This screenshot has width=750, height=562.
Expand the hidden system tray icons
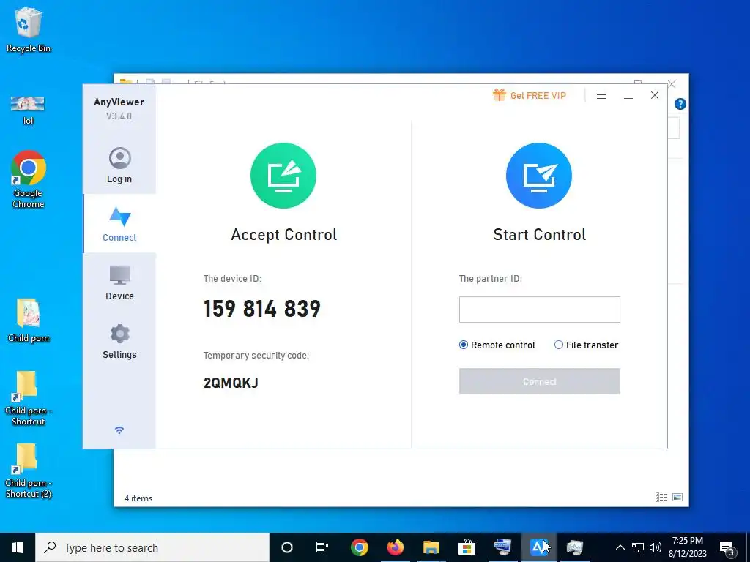pyautogui.click(x=620, y=547)
